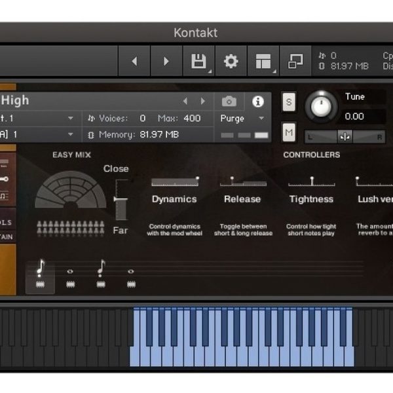393x393 pixels.
Task: Click the 'EASY MIX' heading
Action: (x=71, y=155)
